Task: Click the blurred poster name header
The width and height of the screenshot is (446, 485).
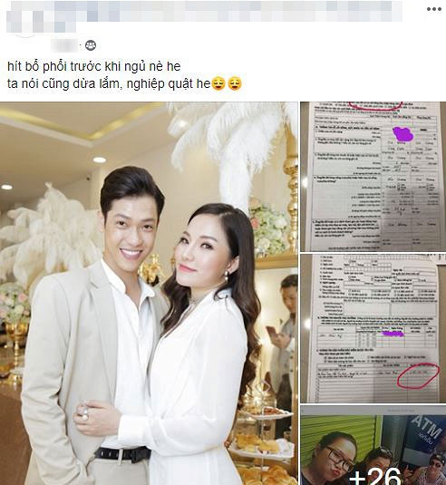Action: pyautogui.click(x=204, y=11)
